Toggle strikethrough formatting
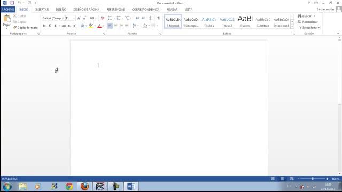This screenshot has width=342, height=192. point(64,26)
